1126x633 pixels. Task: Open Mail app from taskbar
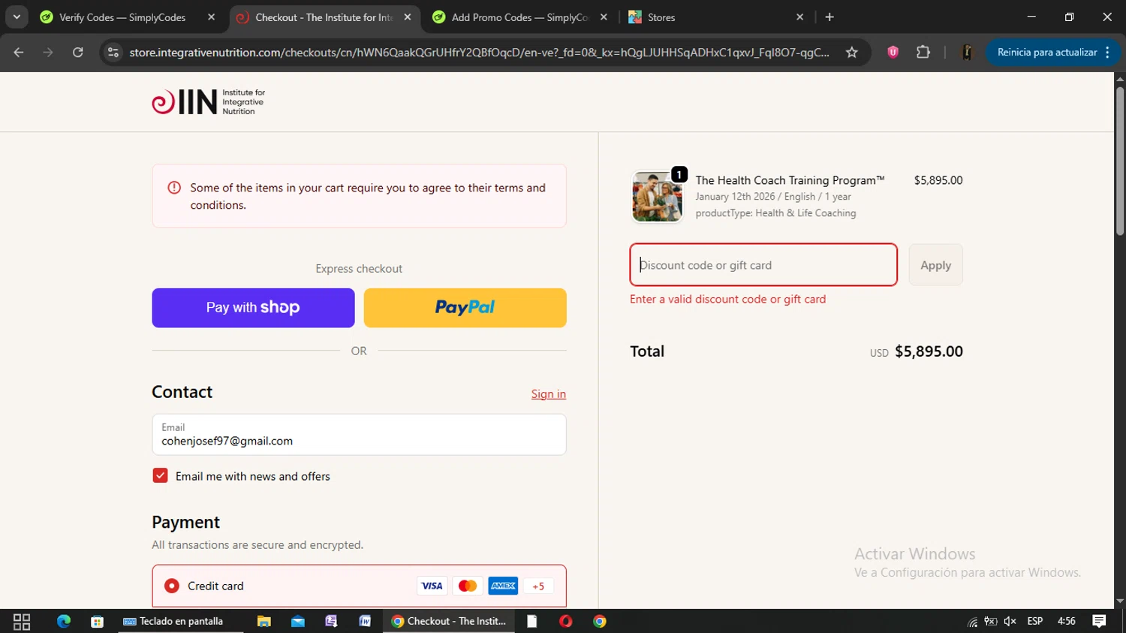click(298, 621)
